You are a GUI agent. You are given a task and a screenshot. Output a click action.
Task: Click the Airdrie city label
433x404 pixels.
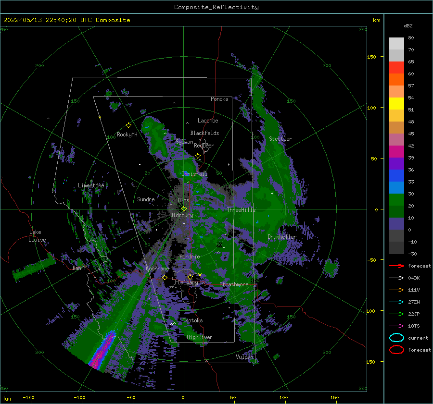tap(190, 257)
